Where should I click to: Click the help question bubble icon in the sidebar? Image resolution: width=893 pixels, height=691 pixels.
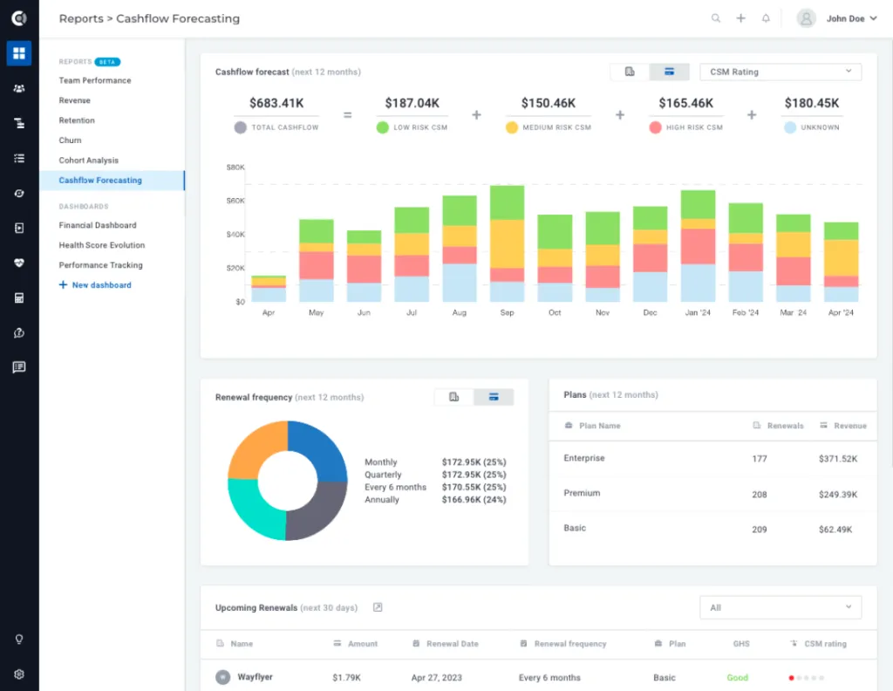[x=19, y=332]
